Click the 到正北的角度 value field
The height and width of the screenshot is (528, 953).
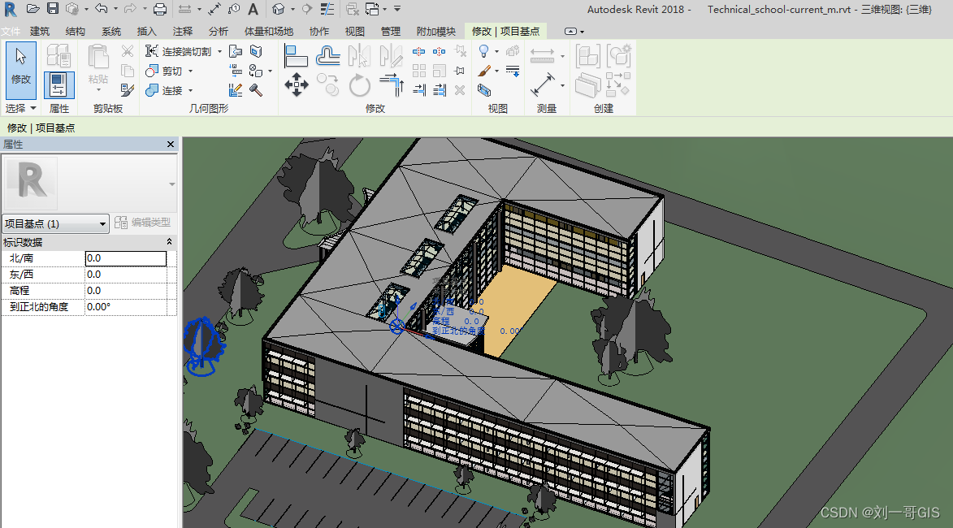point(126,307)
